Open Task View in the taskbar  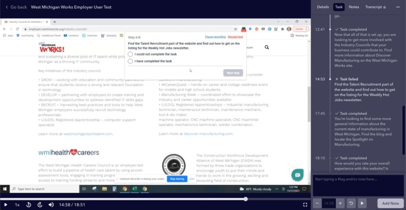coord(84,189)
